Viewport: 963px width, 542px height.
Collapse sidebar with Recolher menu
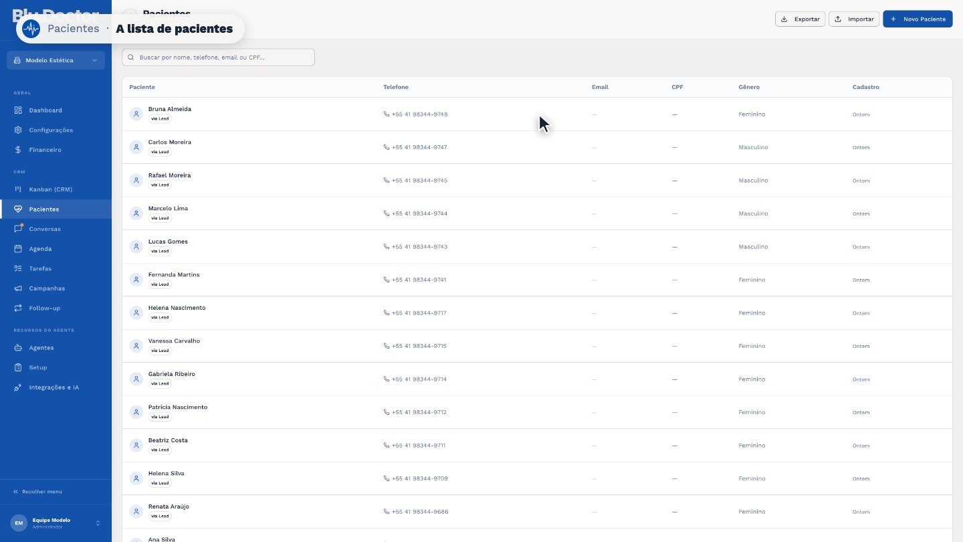coord(38,492)
